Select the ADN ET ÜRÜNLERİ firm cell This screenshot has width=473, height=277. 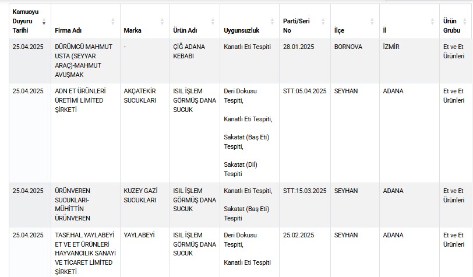click(x=86, y=133)
